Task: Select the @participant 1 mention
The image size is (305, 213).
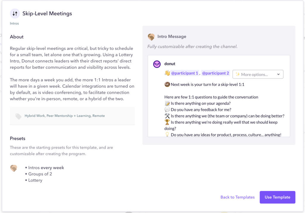Action: tap(185, 73)
